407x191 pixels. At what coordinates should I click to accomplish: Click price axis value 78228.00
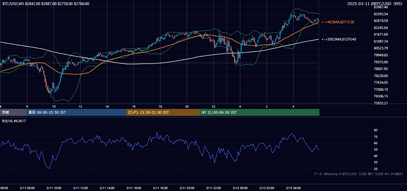click(381, 76)
